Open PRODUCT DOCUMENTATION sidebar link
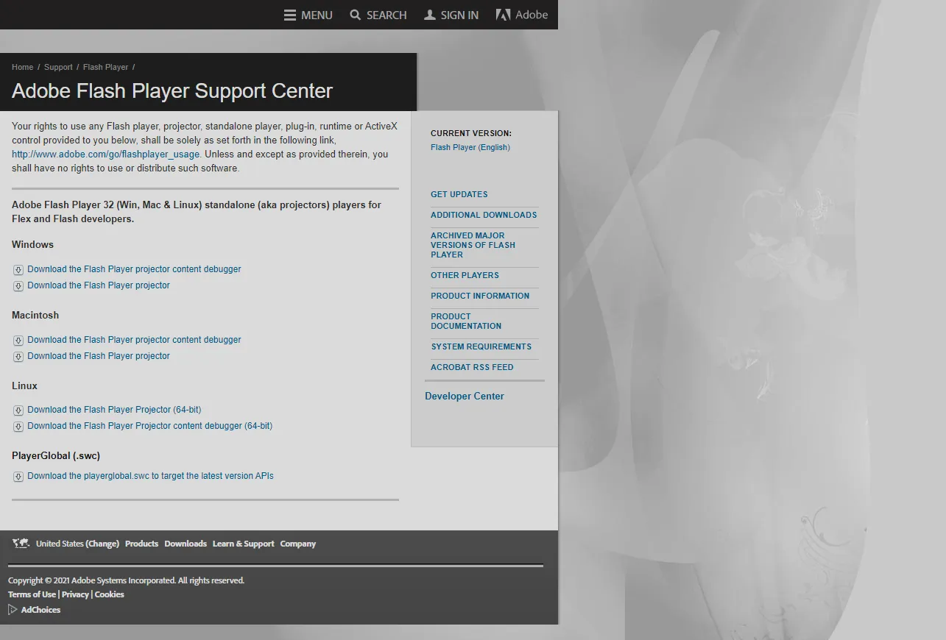The height and width of the screenshot is (640, 946). pos(466,321)
